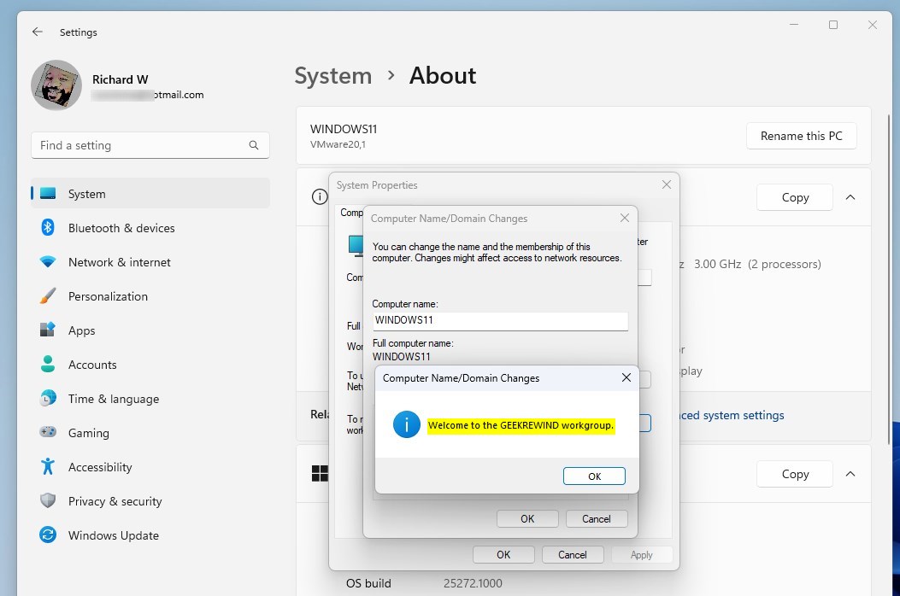Click the Find a setting search box
The height and width of the screenshot is (596, 900).
click(x=141, y=145)
